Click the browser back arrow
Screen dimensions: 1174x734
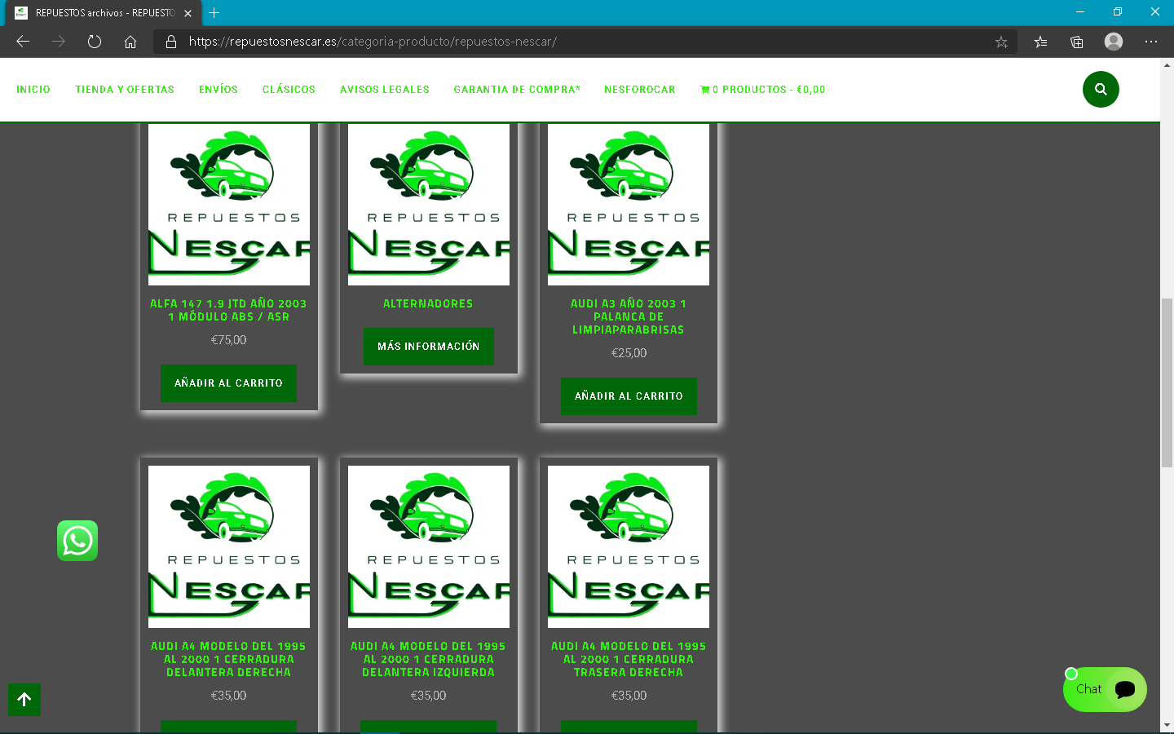click(23, 42)
